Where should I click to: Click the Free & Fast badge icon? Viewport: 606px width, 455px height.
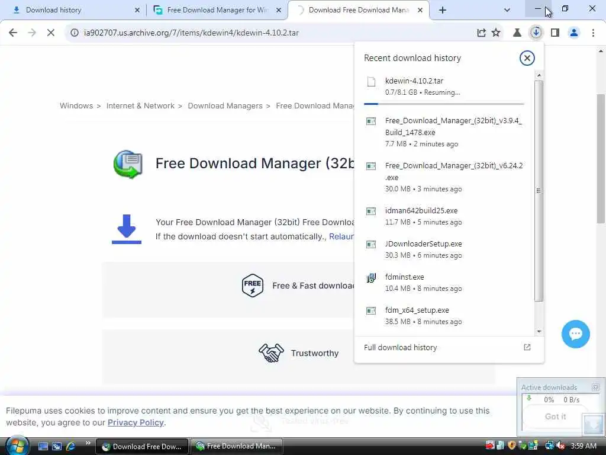[252, 286]
